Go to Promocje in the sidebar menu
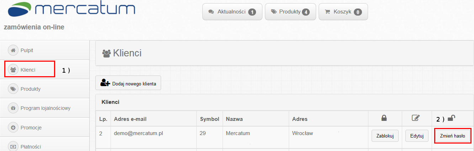The image size is (474, 151). point(31,127)
